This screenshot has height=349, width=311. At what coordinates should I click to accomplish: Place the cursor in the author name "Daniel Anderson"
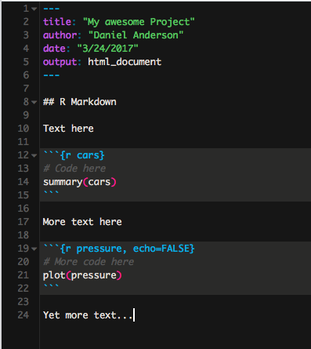pyautogui.click(x=136, y=35)
